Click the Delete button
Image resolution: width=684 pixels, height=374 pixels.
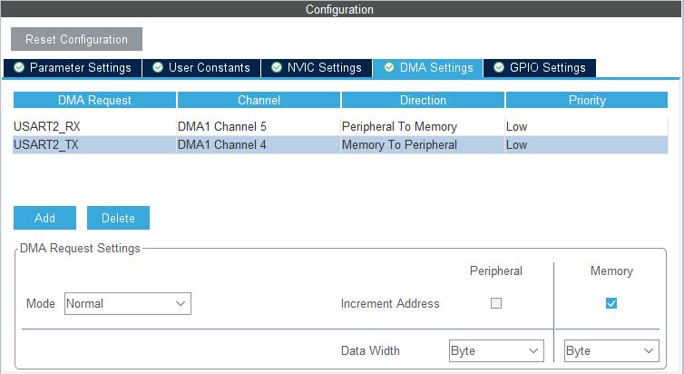point(118,218)
